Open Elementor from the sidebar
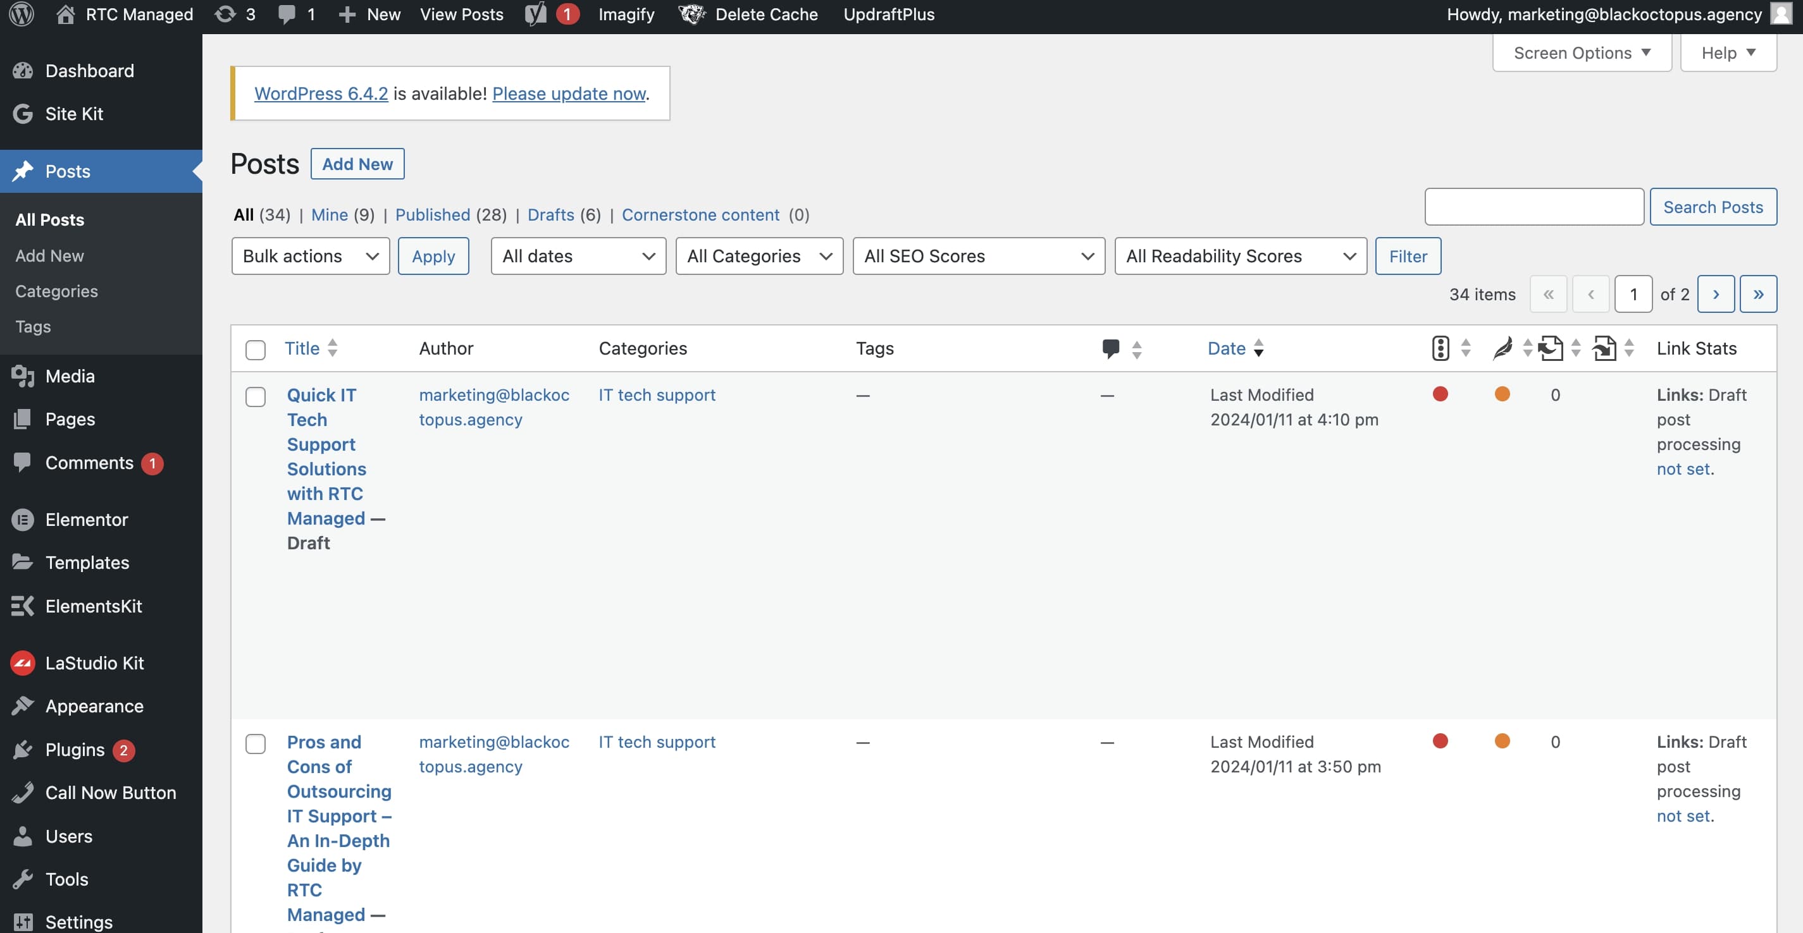 pyautogui.click(x=86, y=520)
